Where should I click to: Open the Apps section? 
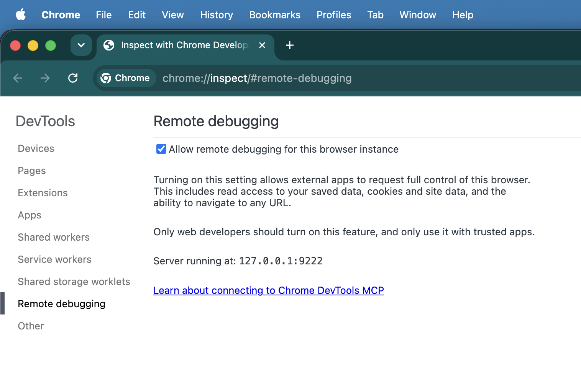(x=30, y=215)
